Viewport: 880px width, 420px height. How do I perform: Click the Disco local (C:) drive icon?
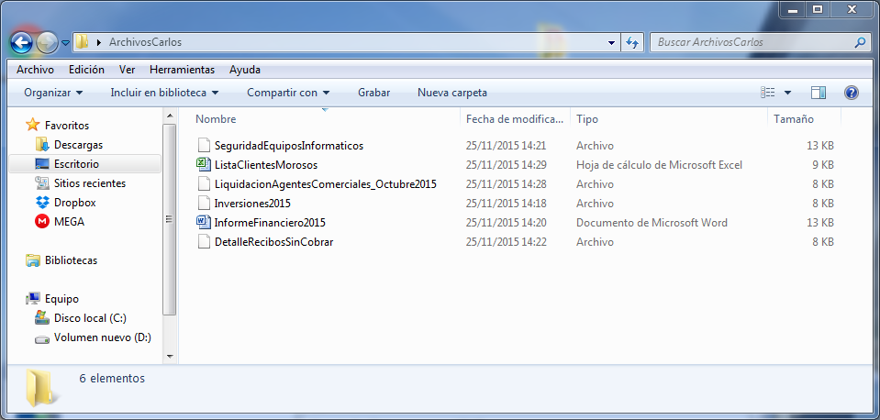pyautogui.click(x=42, y=318)
